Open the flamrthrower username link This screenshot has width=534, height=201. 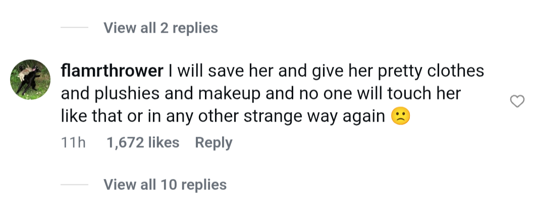point(112,71)
